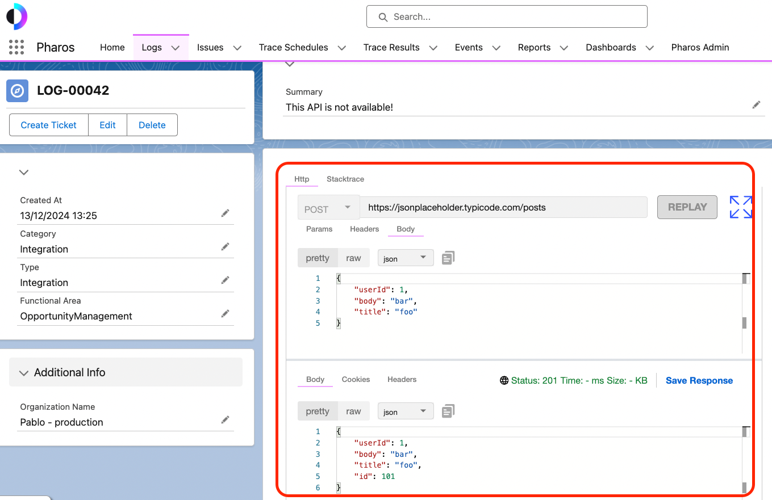Open the POST method dropdown

(x=328, y=208)
